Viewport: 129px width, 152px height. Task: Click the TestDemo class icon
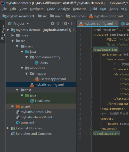coord(32,101)
